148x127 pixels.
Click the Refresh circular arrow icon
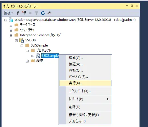(43, 13)
